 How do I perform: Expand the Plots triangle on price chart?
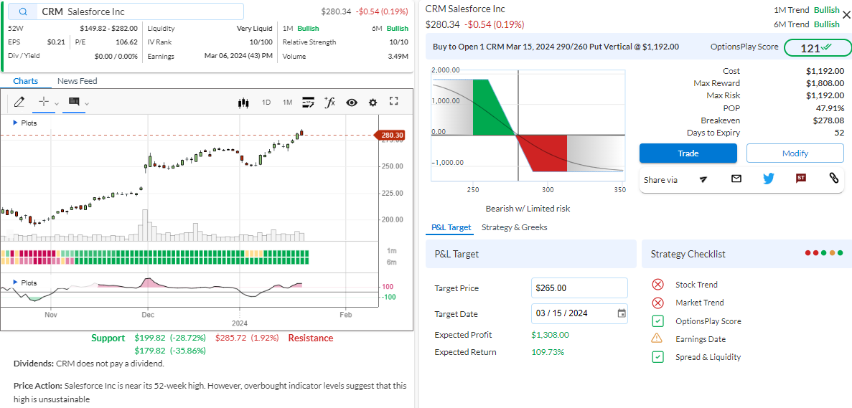15,123
